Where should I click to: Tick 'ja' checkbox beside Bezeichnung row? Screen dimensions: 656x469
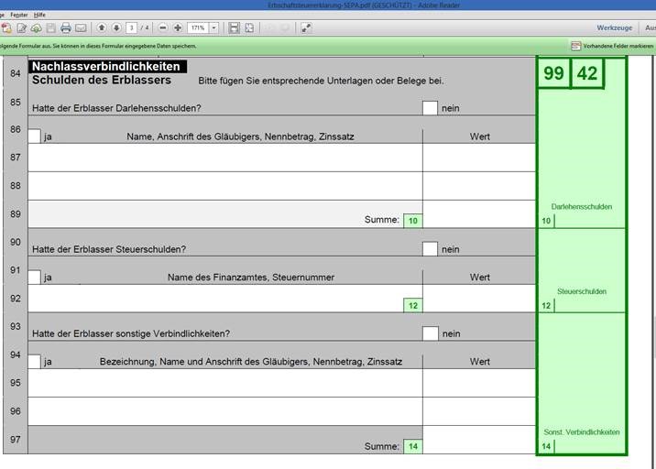35,362
